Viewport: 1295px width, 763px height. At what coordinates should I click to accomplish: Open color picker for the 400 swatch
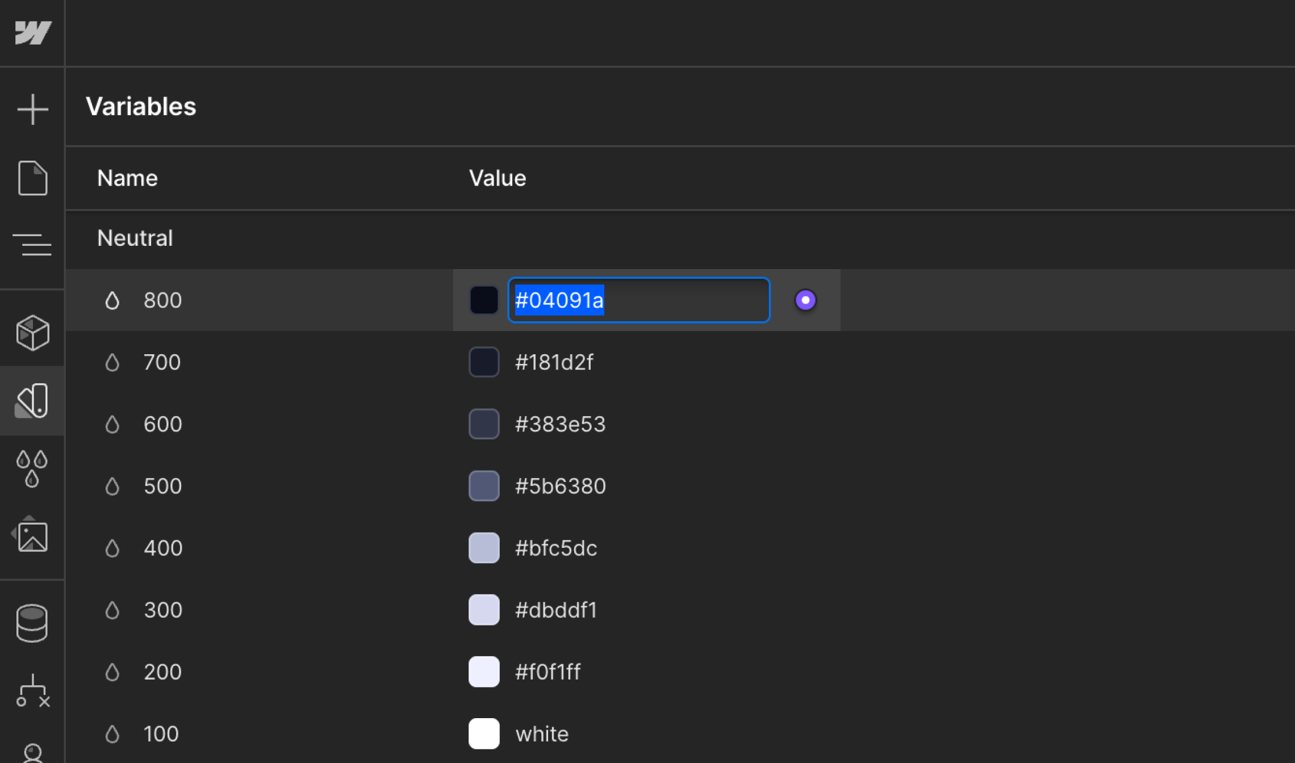(x=484, y=547)
